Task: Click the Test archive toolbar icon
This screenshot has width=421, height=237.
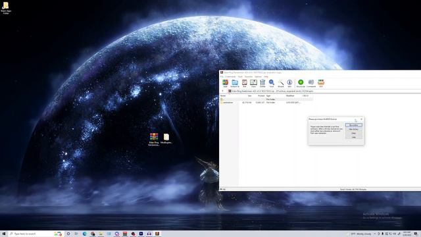Action: [x=244, y=84]
